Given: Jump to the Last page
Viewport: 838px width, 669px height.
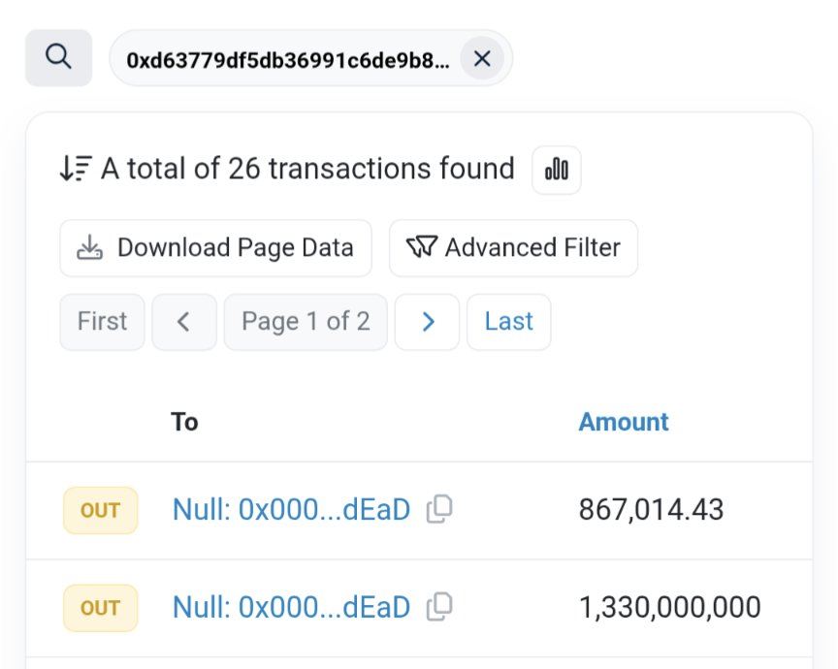Looking at the screenshot, I should coord(509,322).
